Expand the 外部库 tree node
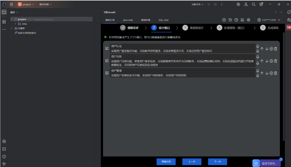Screen dimensions: 291x167 click(12, 28)
